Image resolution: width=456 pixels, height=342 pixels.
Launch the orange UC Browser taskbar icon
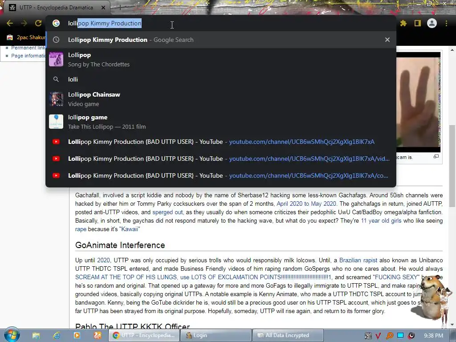pos(97,336)
